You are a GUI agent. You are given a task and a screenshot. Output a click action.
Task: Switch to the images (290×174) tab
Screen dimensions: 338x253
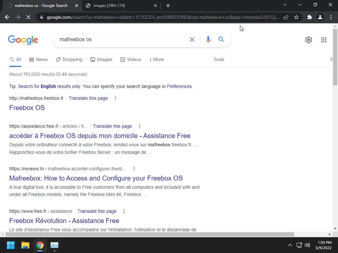pyautogui.click(x=121, y=6)
